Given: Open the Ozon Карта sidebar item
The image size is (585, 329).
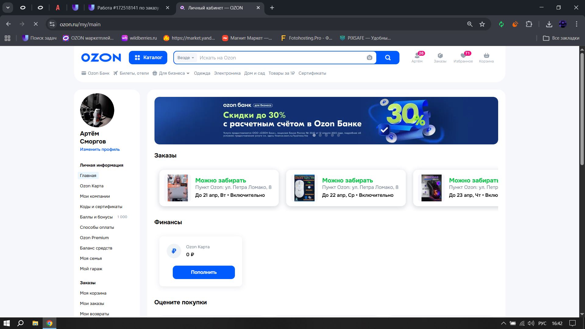Looking at the screenshot, I should 91,186.
